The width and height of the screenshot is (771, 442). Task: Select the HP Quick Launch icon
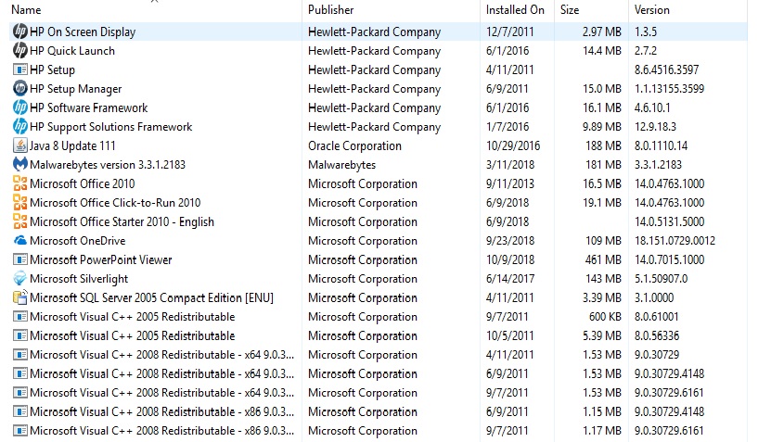tap(20, 51)
